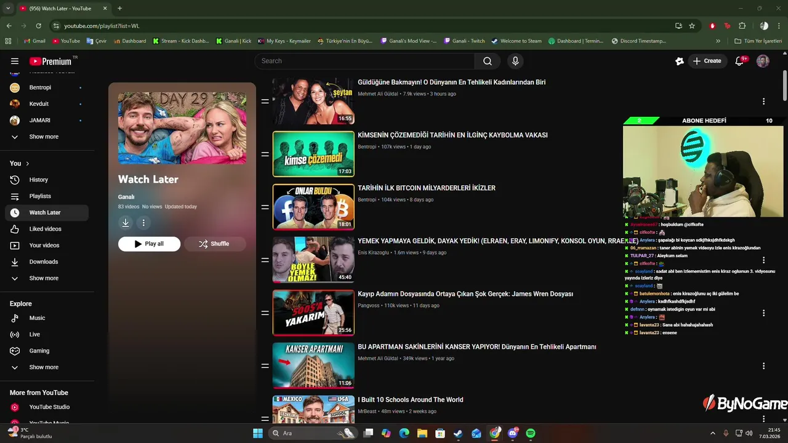Open the YouTube hamburger guide menu
Viewport: 788px width, 443px height.
pyautogui.click(x=15, y=61)
